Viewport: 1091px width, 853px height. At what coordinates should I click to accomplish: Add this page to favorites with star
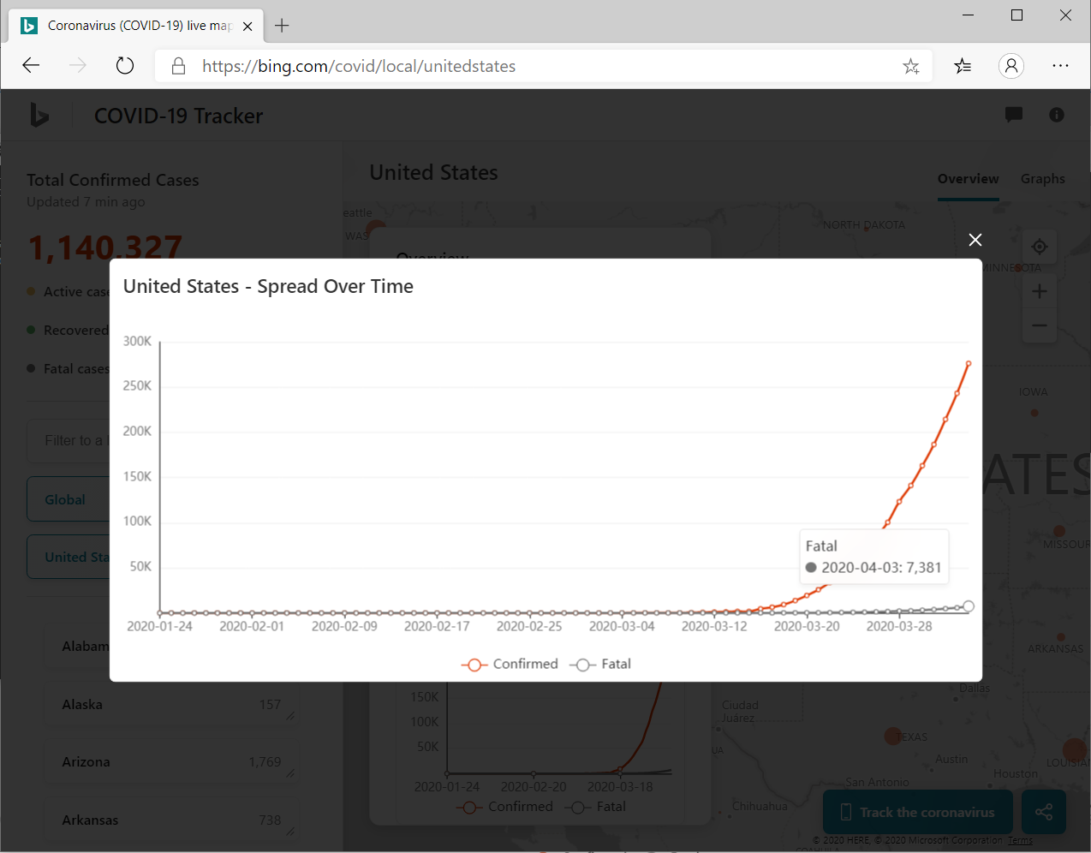[x=911, y=66]
